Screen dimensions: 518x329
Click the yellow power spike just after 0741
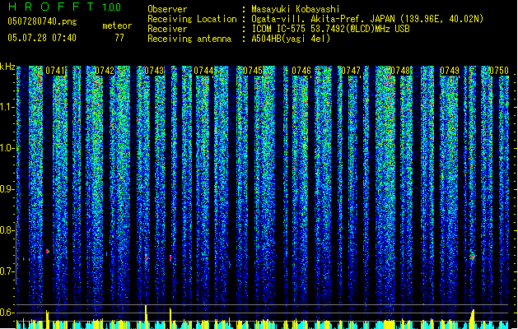tap(48, 319)
